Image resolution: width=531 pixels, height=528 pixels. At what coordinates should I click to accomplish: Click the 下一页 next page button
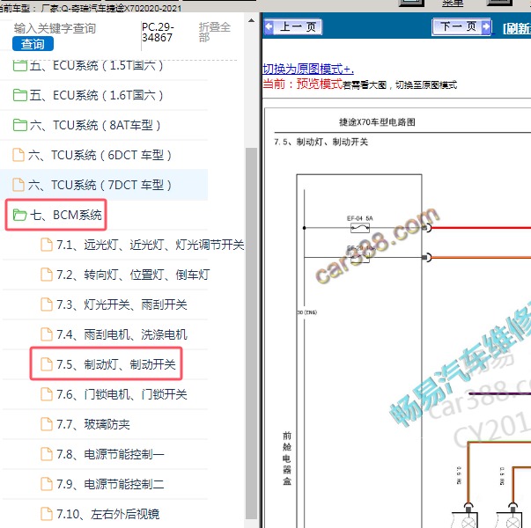(462, 26)
